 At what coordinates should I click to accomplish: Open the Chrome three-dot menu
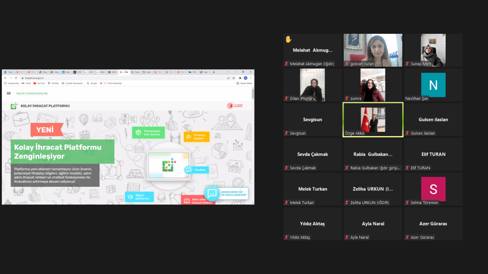[x=251, y=78]
